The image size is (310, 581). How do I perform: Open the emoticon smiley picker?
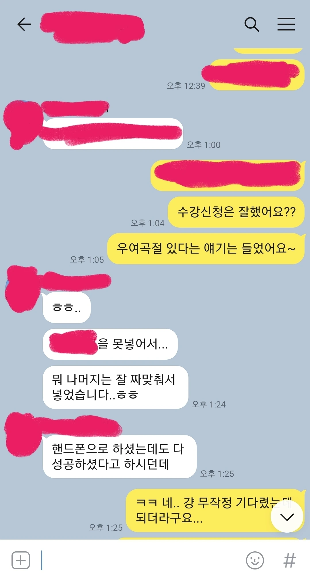pos(255,560)
